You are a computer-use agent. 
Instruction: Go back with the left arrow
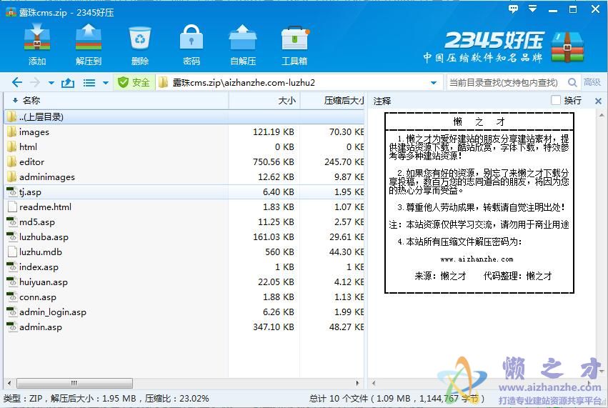16,82
